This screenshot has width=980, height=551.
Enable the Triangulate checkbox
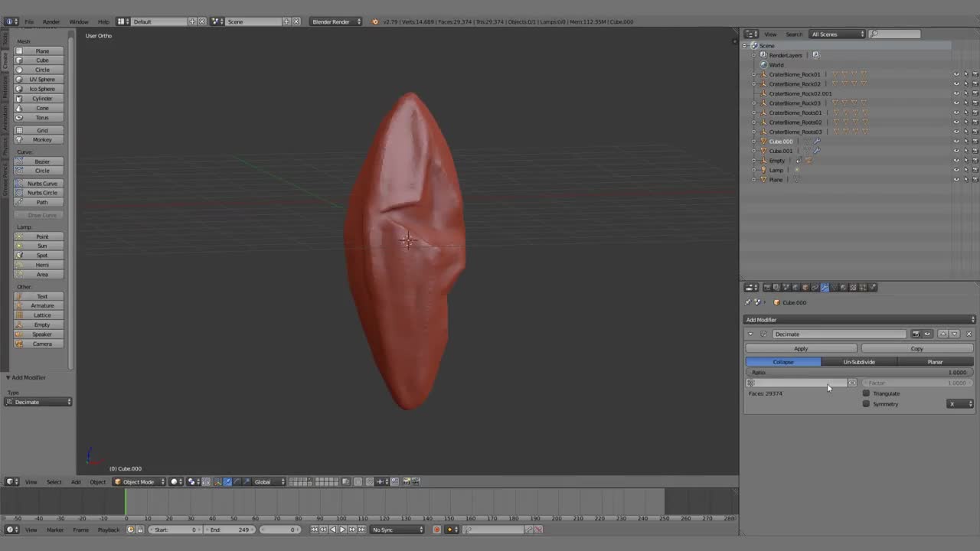point(866,393)
